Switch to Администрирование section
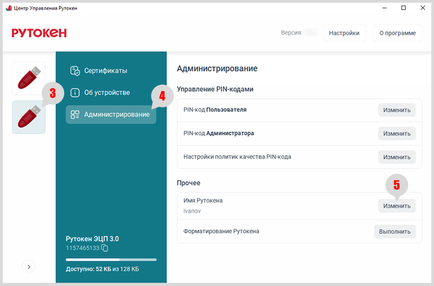This screenshot has height=286, width=434. click(x=116, y=114)
